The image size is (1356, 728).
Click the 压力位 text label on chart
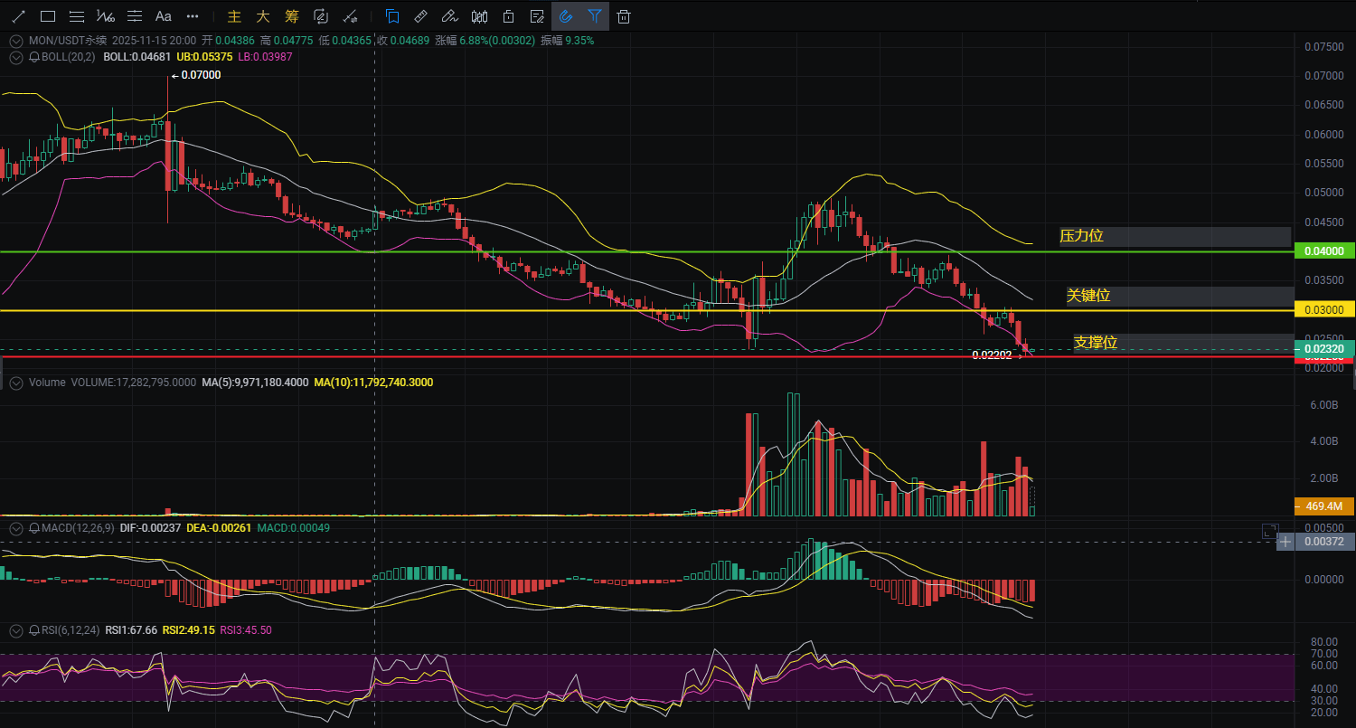(x=1082, y=236)
